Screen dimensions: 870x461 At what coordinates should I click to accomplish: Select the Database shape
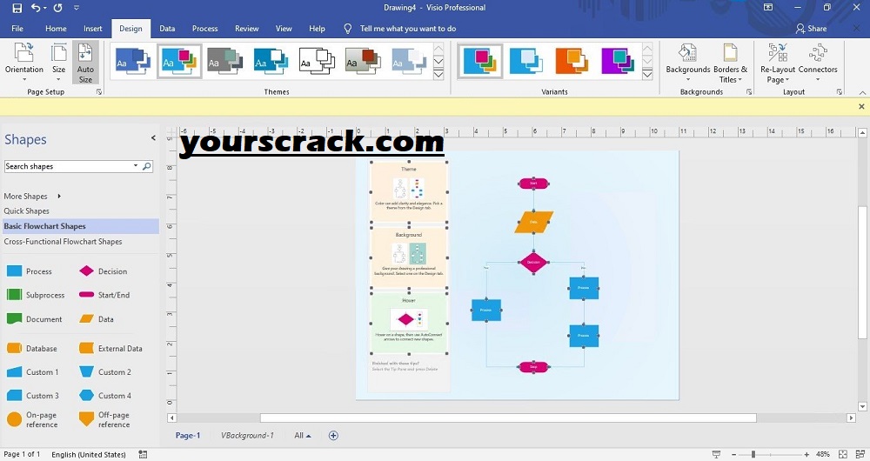tap(15, 349)
